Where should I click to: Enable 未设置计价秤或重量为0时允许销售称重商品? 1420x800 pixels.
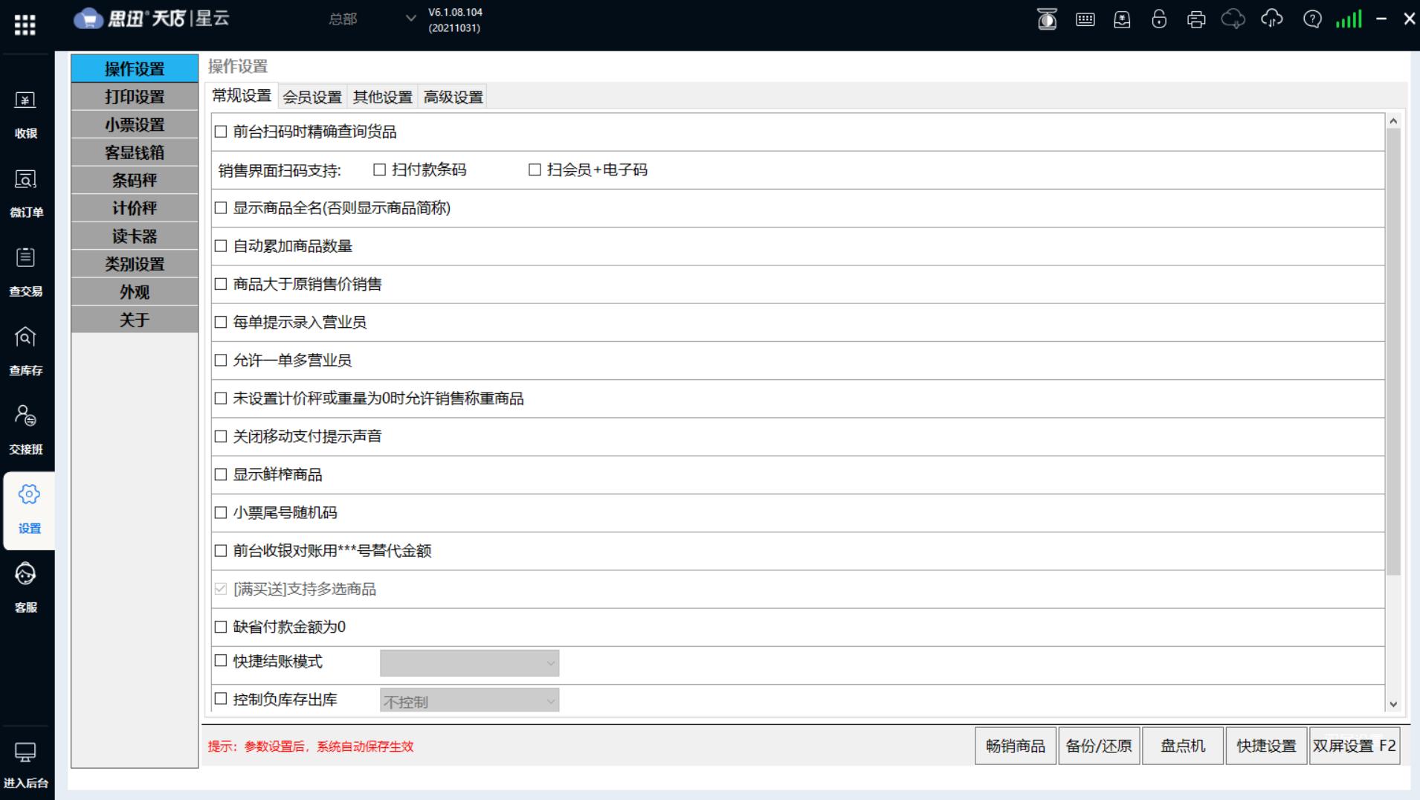(x=221, y=398)
